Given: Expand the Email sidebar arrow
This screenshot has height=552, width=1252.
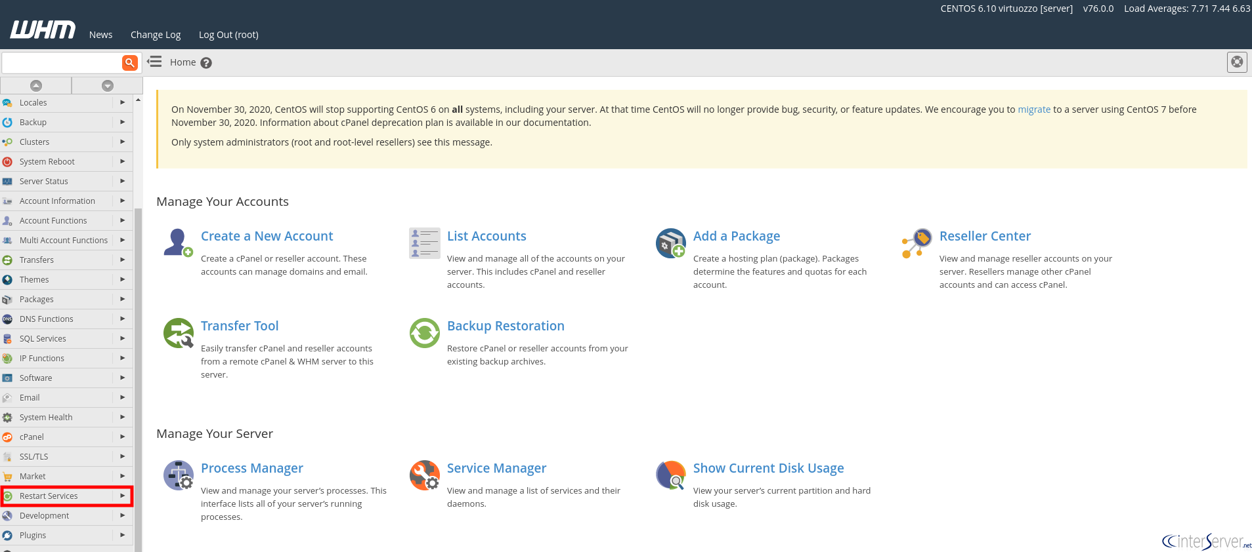Looking at the screenshot, I should 123,397.
